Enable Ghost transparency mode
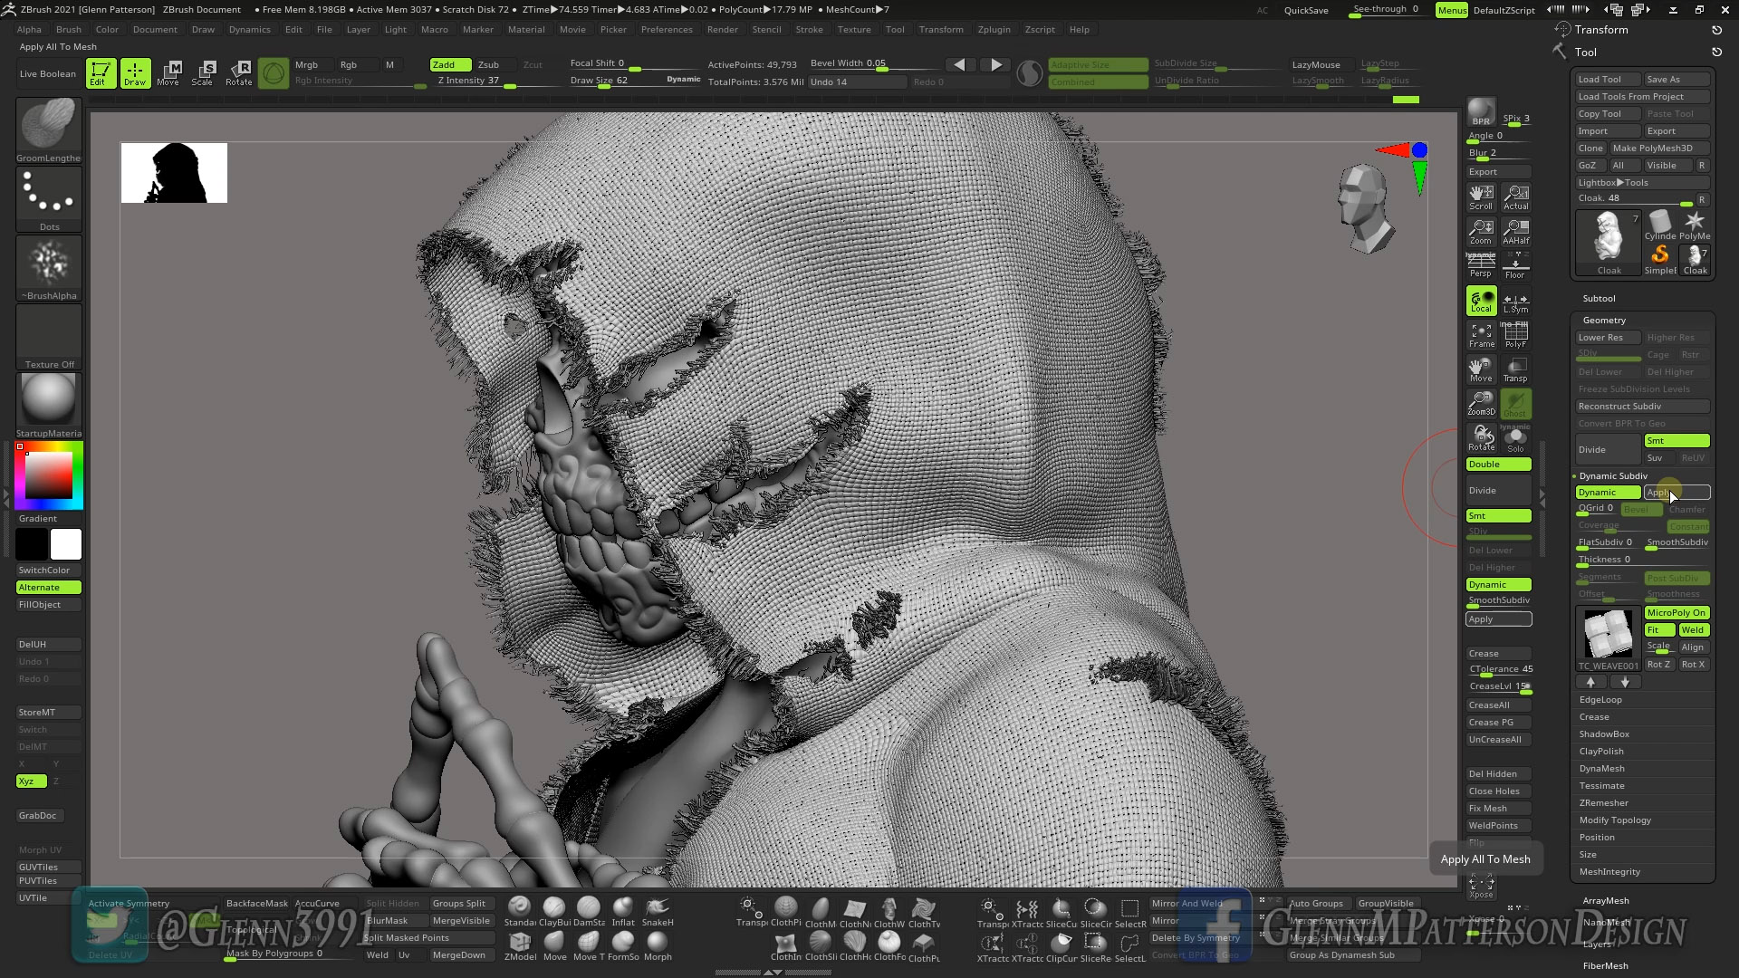The width and height of the screenshot is (1739, 978). [1517, 403]
